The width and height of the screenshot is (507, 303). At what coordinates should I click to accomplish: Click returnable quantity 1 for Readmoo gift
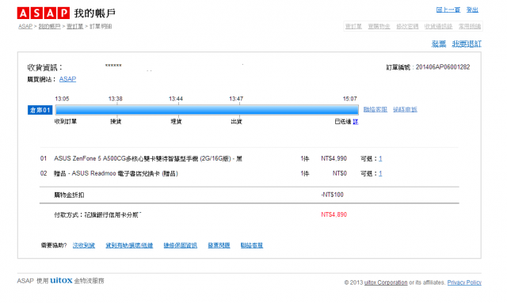click(380, 173)
